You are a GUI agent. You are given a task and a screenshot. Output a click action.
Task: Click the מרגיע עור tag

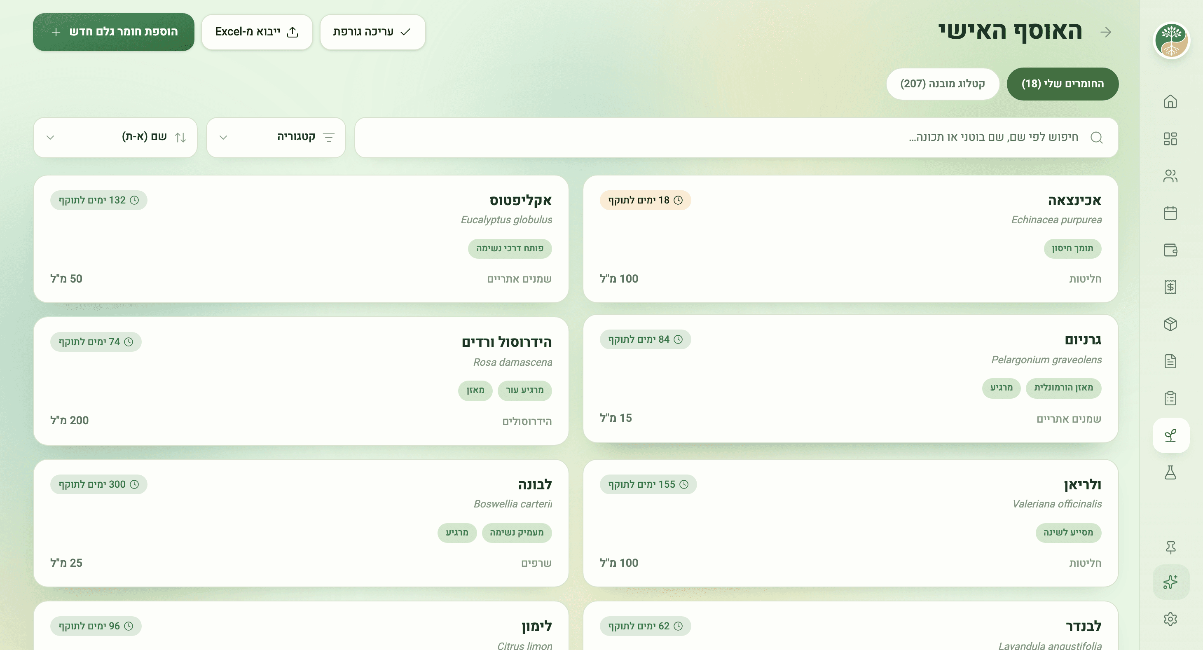[525, 390]
